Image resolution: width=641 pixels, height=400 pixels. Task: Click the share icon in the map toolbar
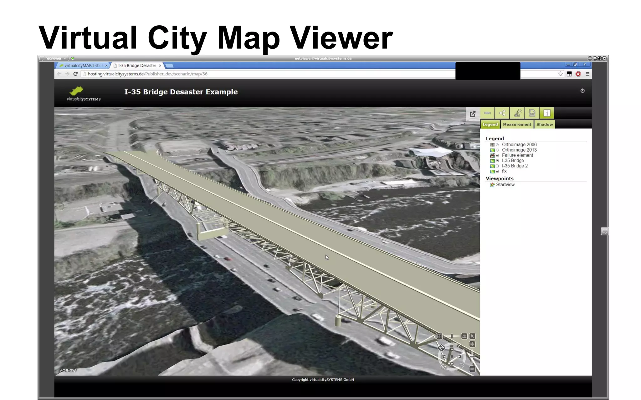coord(502,113)
